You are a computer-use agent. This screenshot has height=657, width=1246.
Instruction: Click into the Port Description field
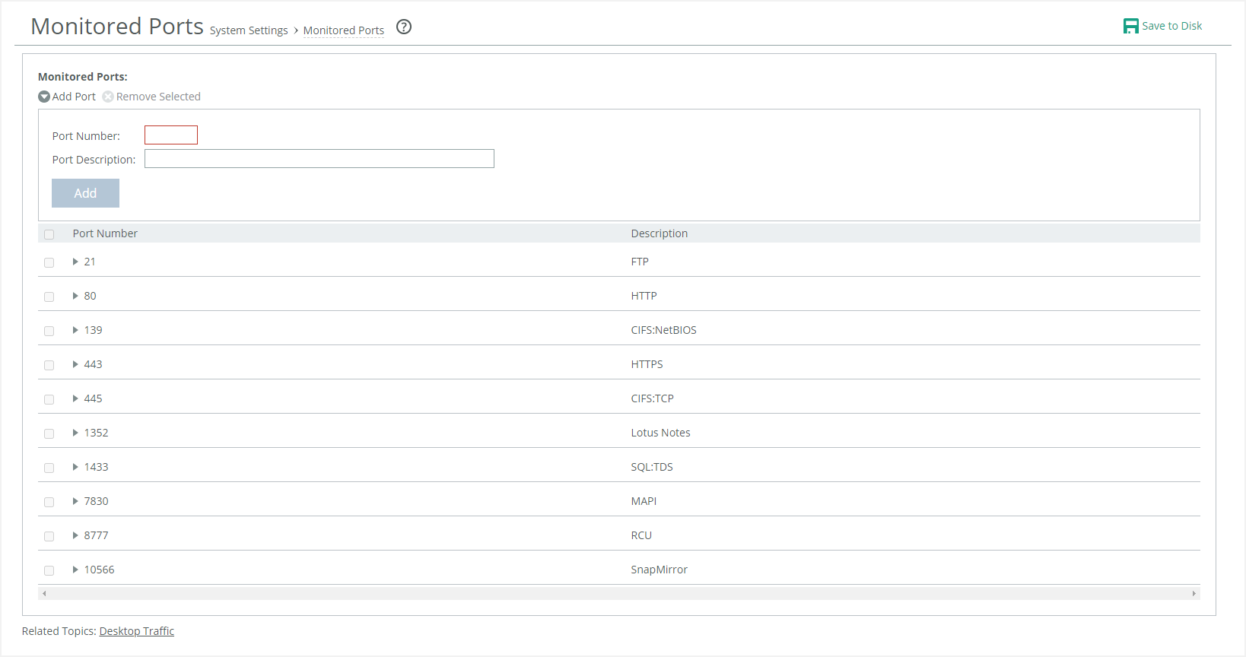319,159
